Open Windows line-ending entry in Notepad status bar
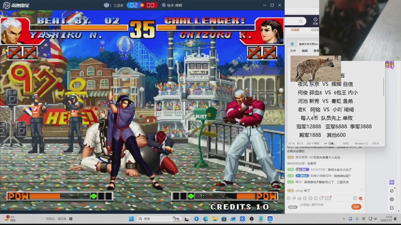 (361, 143)
